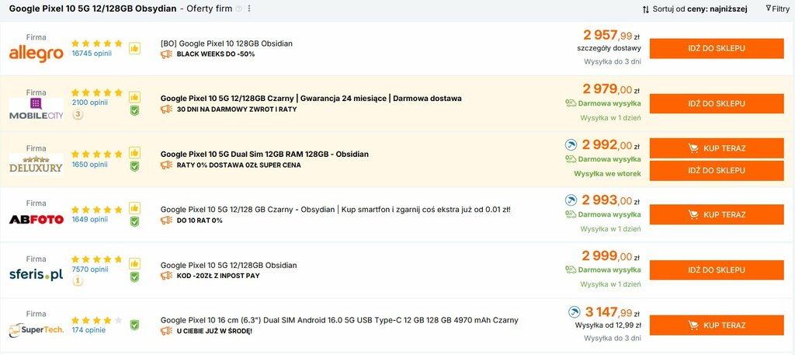Click the bronze medal badge under Mobile City
This screenshot has width=795, height=355.
click(78, 115)
